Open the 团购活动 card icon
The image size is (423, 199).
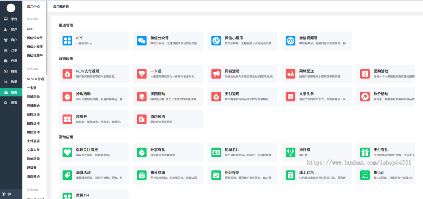point(365,74)
